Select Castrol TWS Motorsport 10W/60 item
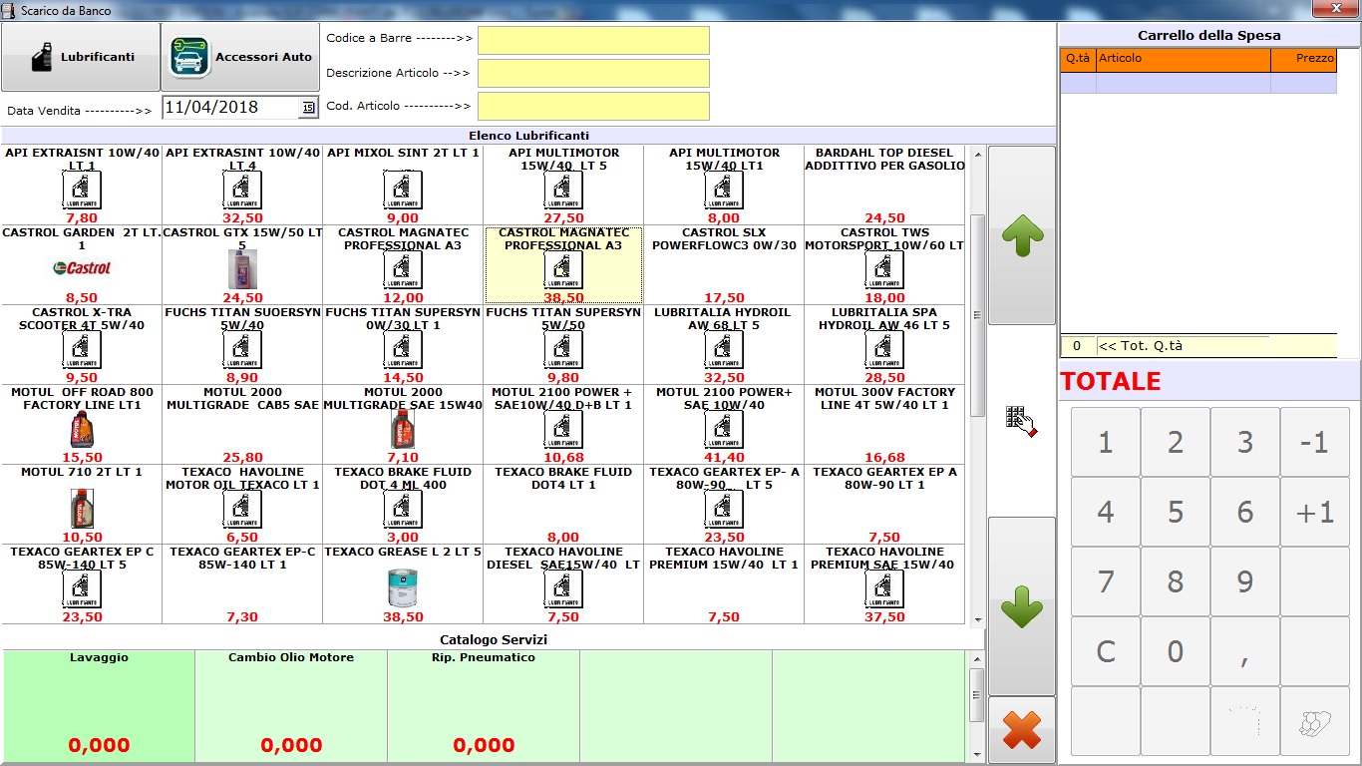Screen dimensions: 1362x766 [x=884, y=265]
